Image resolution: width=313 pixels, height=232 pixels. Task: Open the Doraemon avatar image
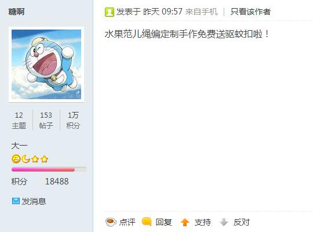point(46,64)
